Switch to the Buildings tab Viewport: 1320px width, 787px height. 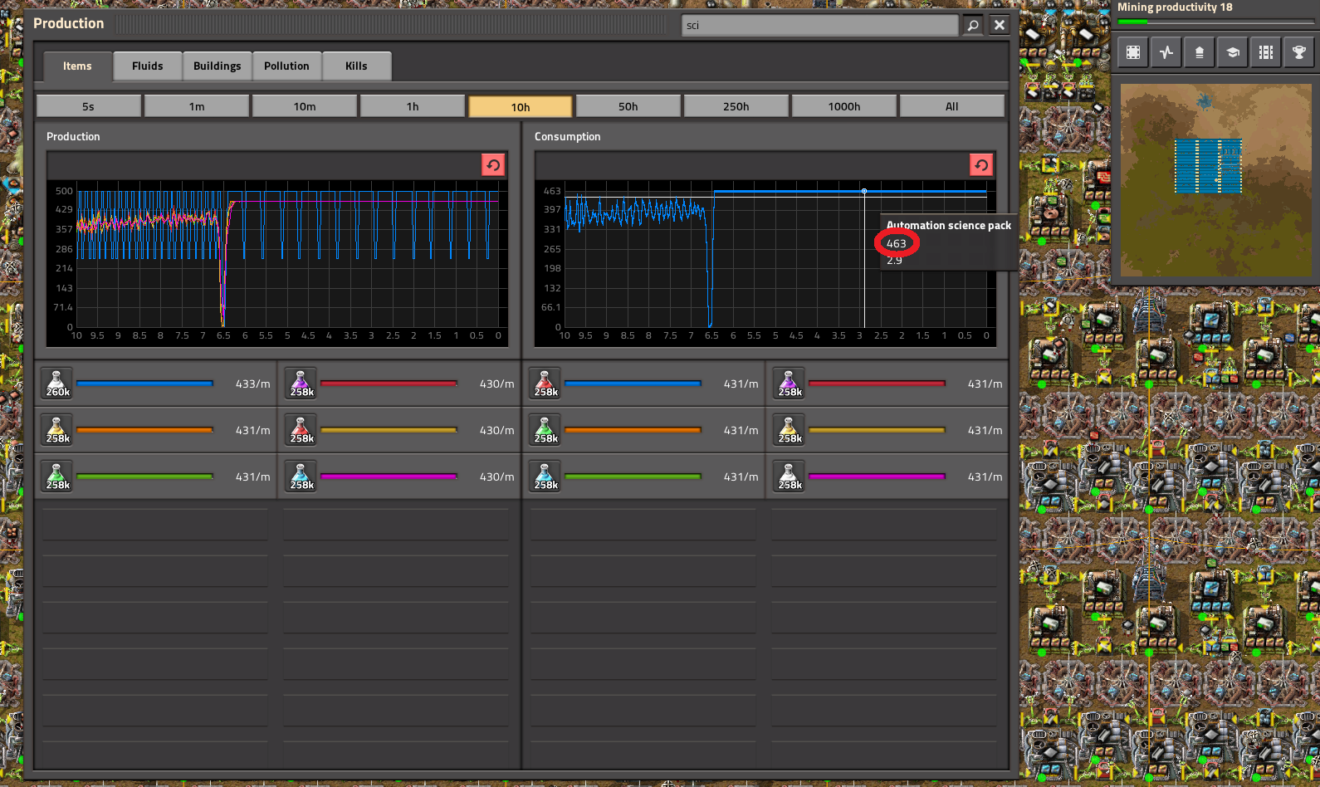(x=218, y=66)
